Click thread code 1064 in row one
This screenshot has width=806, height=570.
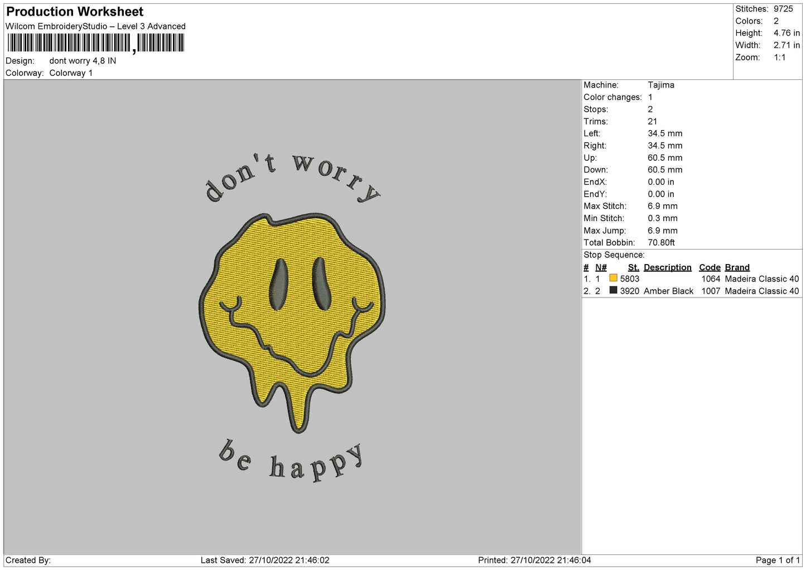(x=711, y=279)
